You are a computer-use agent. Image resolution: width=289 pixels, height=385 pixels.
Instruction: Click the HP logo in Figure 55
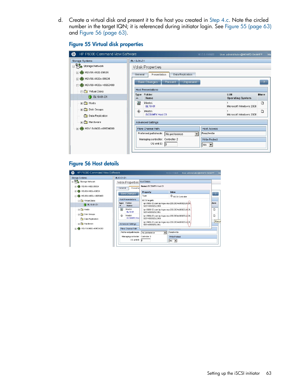pyautogui.click(x=74, y=54)
